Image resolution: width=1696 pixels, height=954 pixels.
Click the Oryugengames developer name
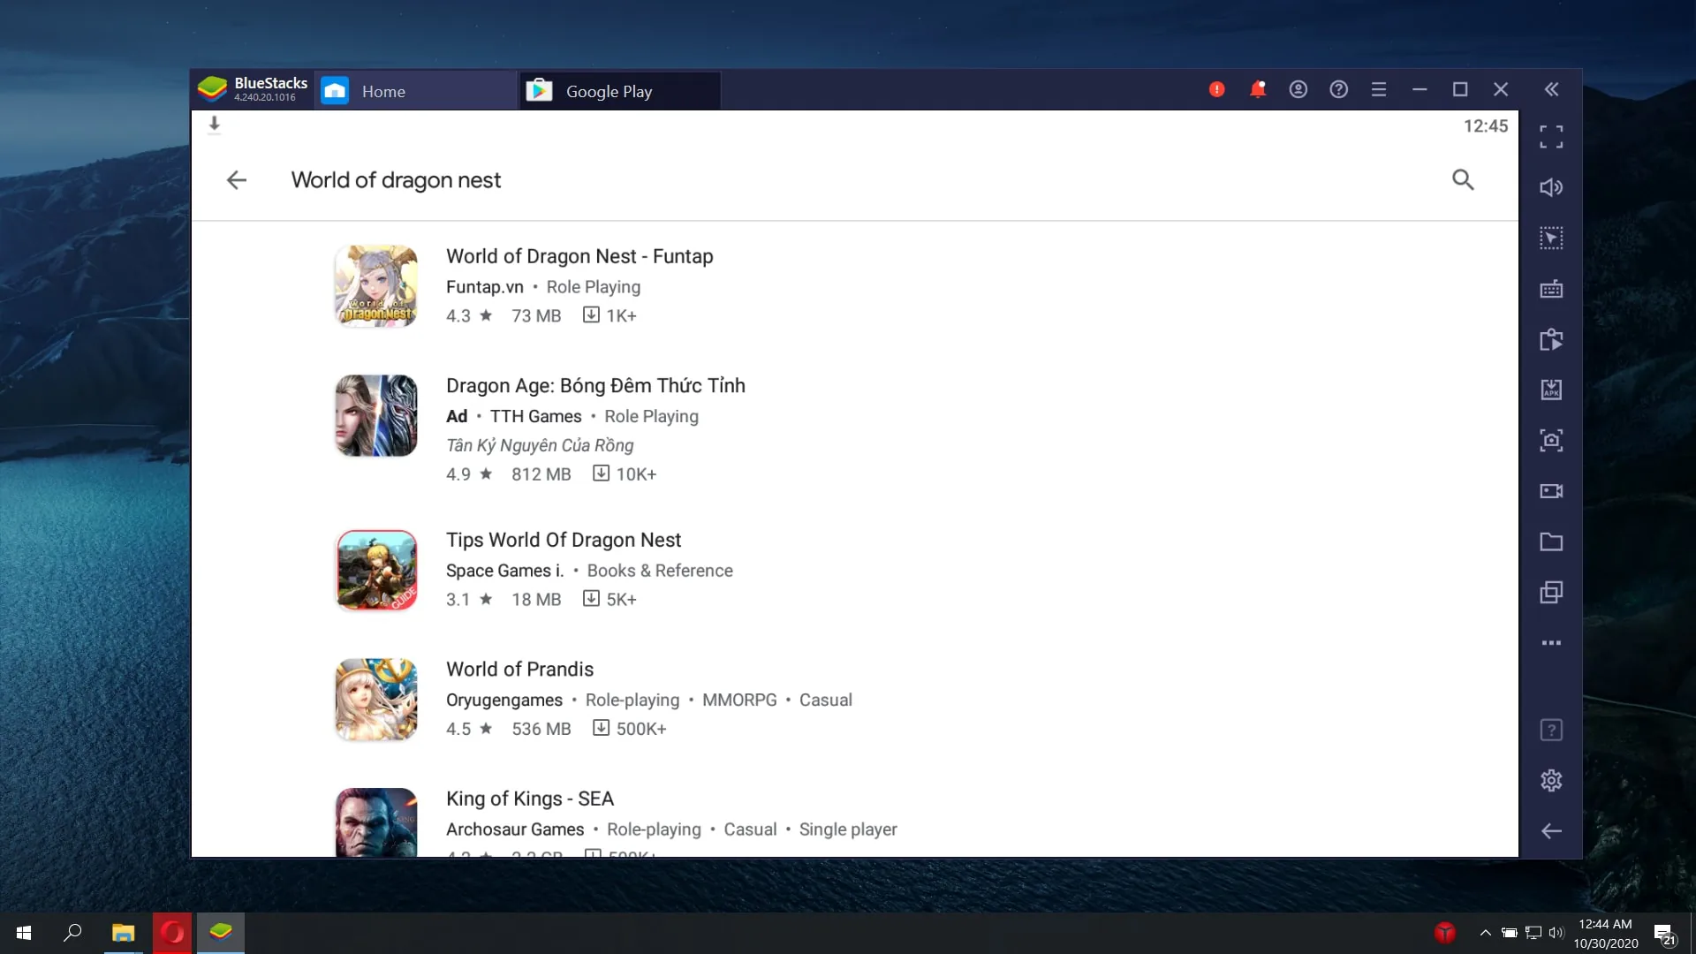(504, 700)
